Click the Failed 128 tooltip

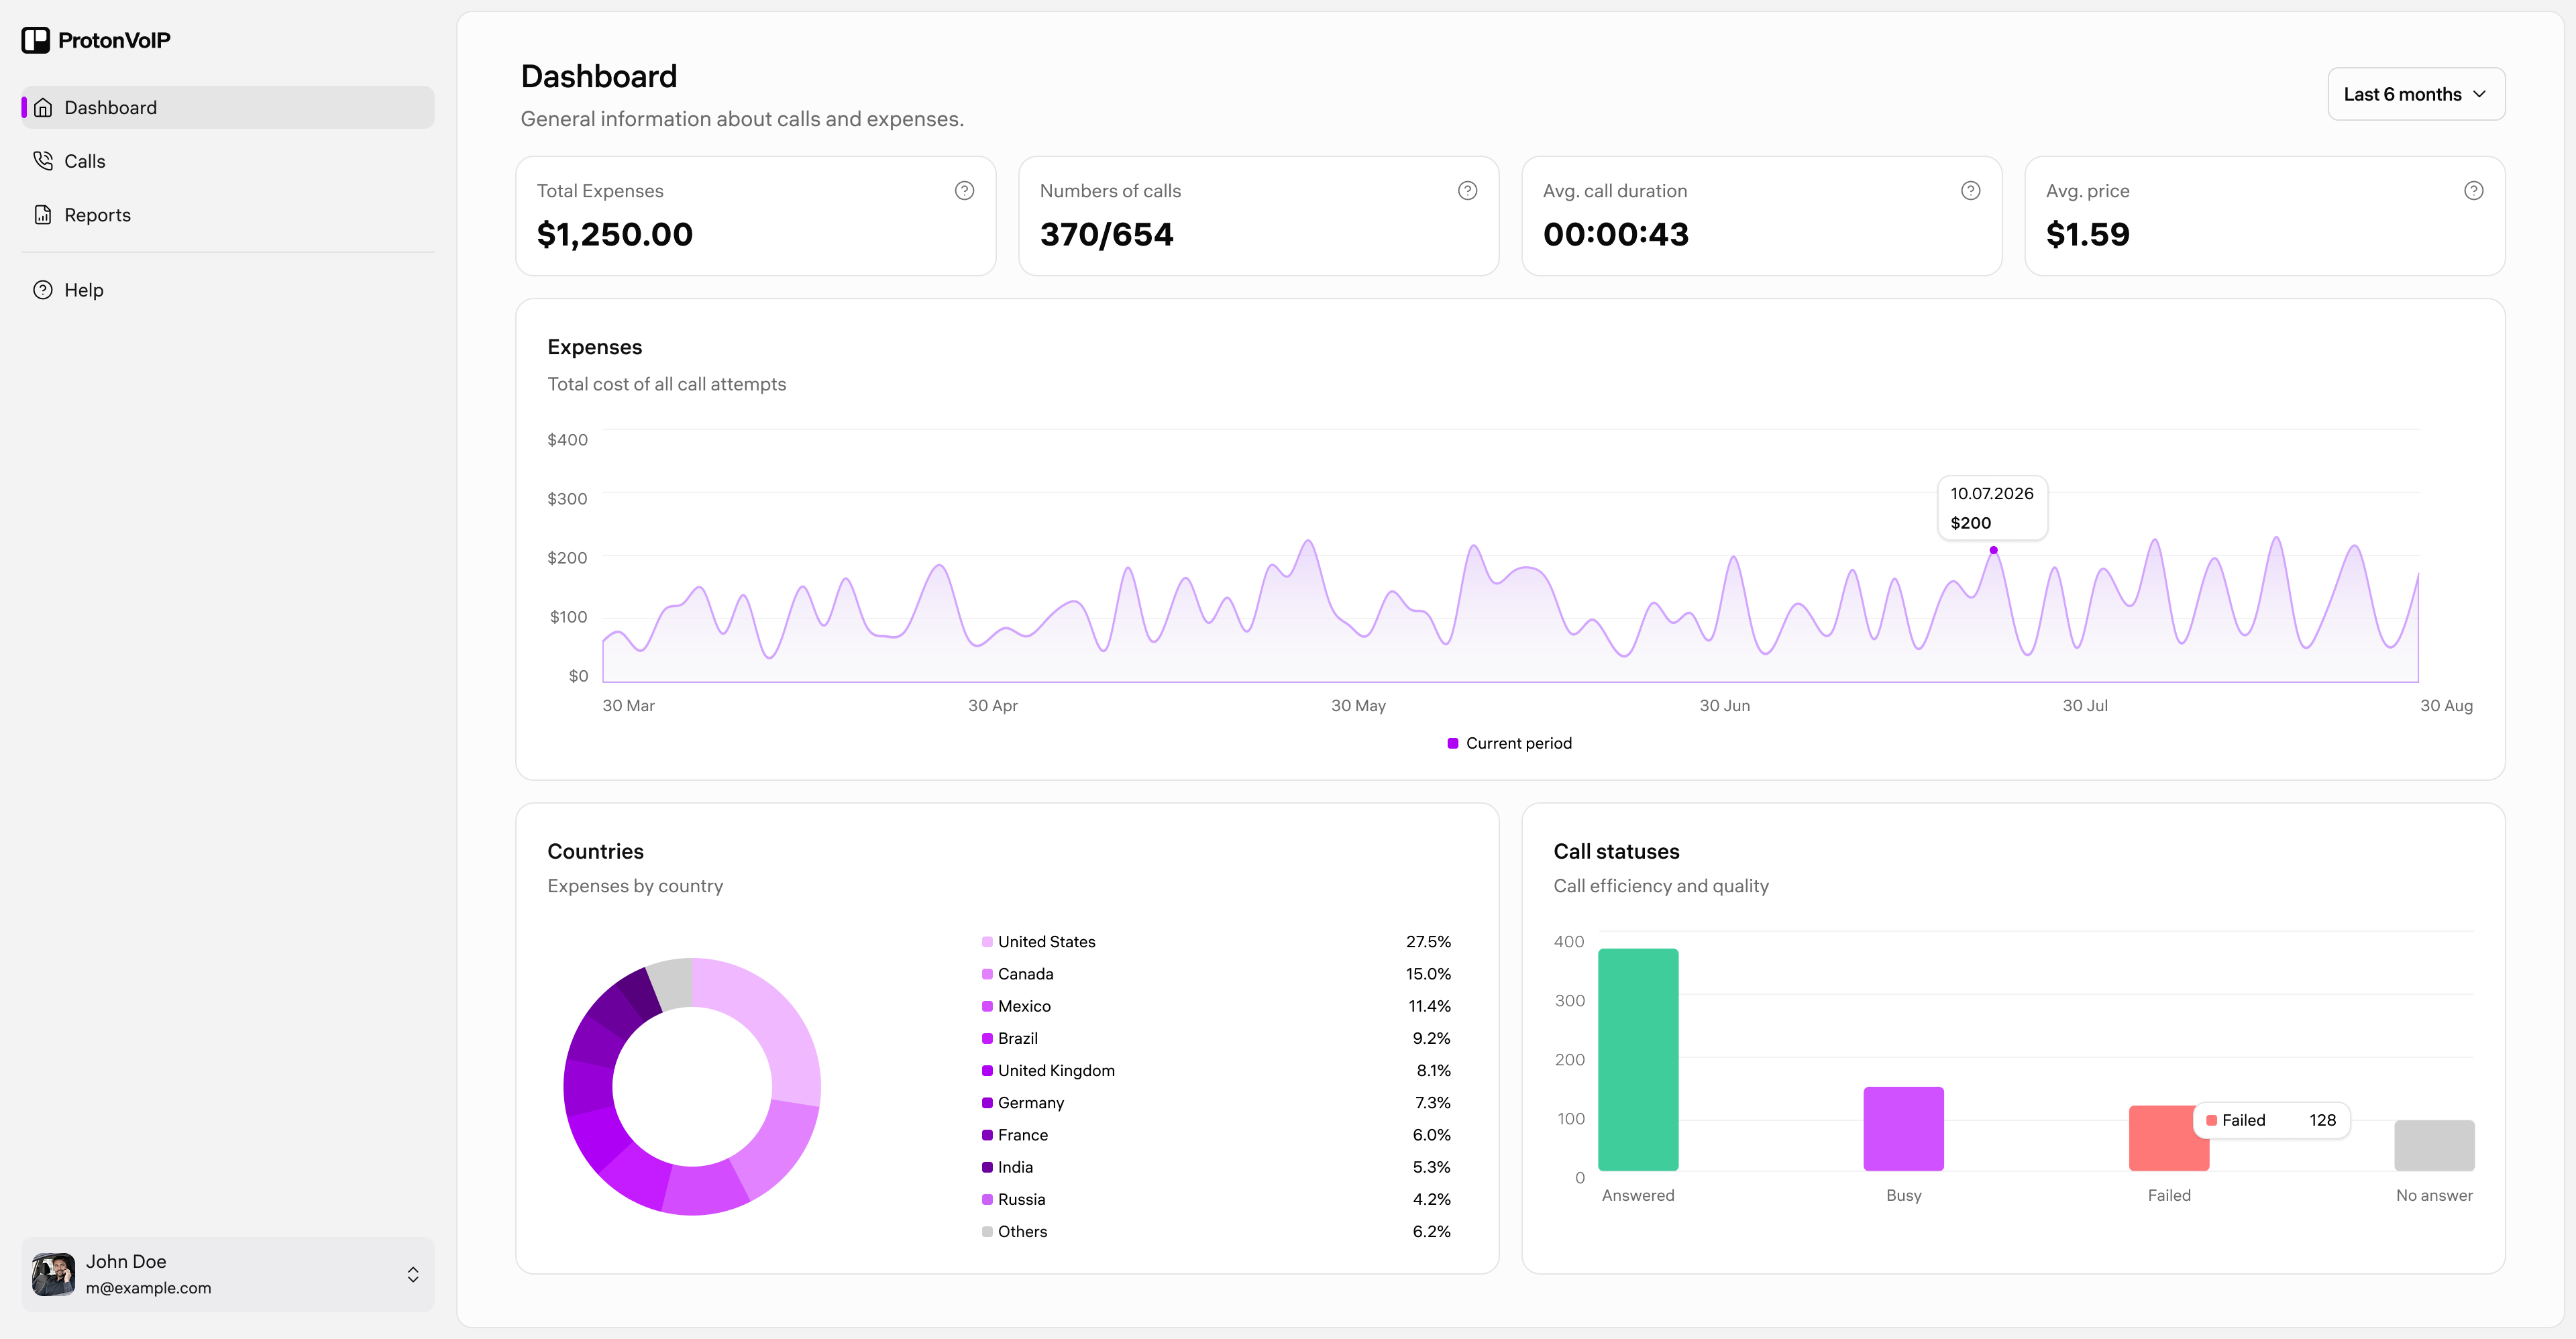(x=2271, y=1120)
